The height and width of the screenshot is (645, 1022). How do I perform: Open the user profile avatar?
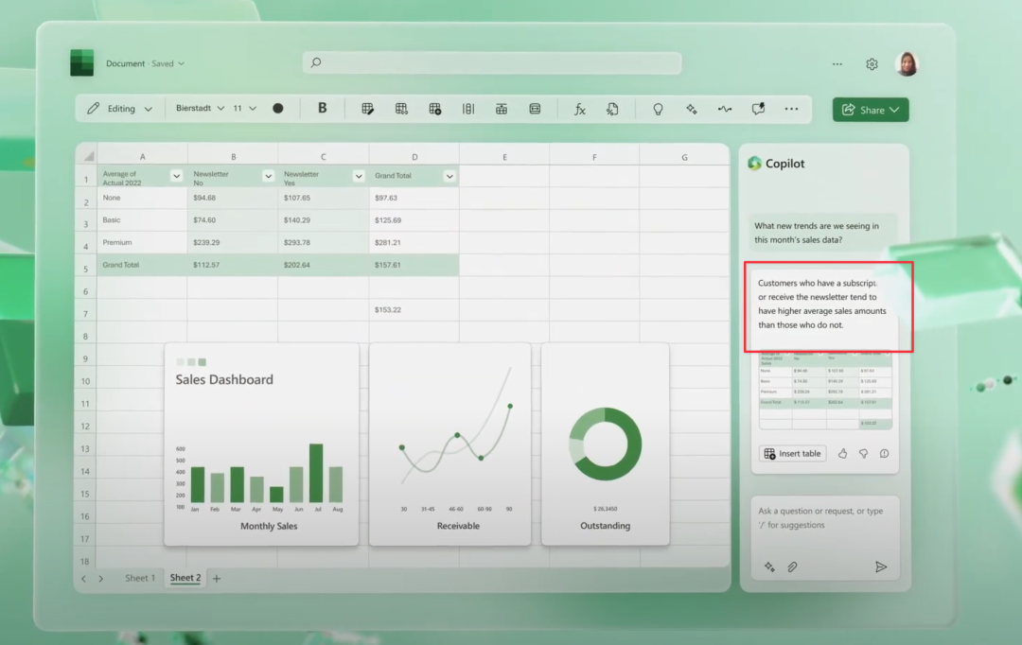click(907, 64)
